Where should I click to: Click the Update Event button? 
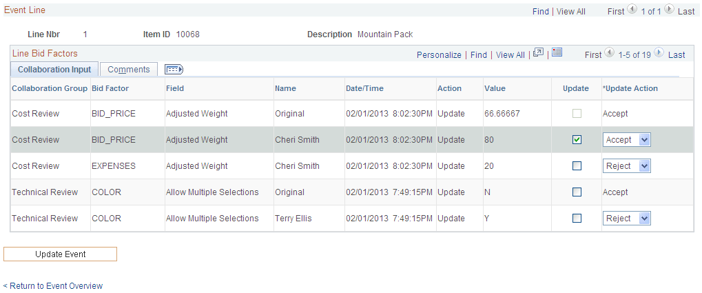[60, 254]
